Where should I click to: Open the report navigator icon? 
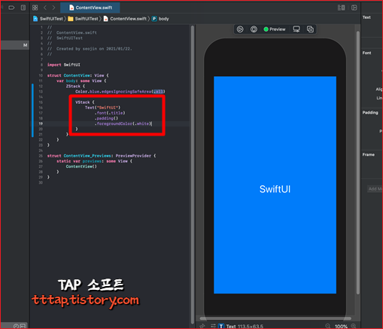[23, 8]
